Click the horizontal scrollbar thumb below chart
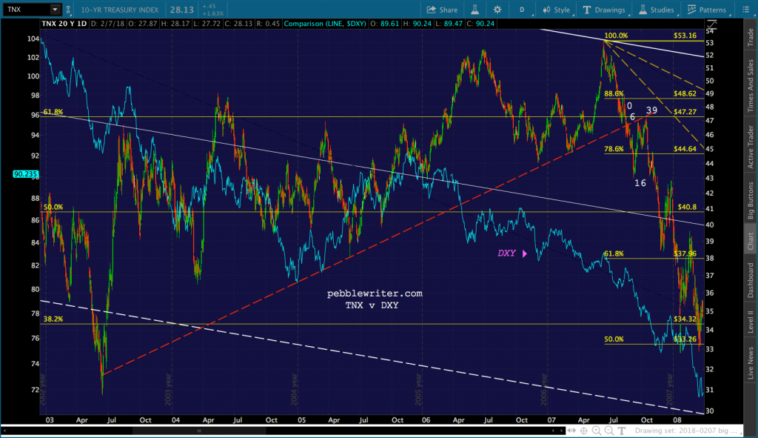 [x=198, y=431]
